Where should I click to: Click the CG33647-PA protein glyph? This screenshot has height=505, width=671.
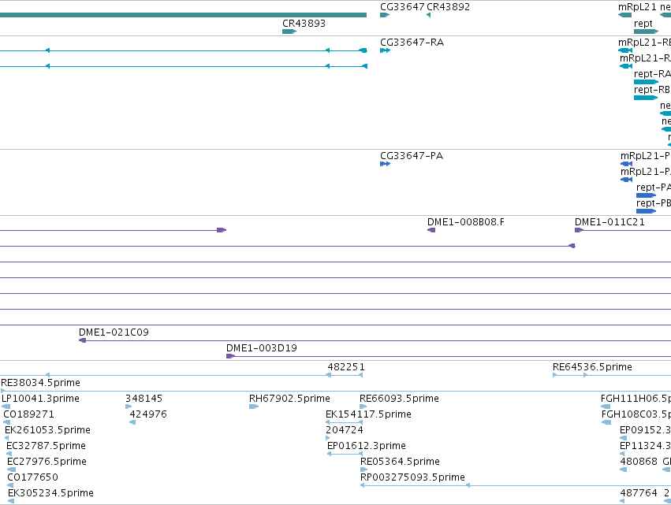pos(385,164)
